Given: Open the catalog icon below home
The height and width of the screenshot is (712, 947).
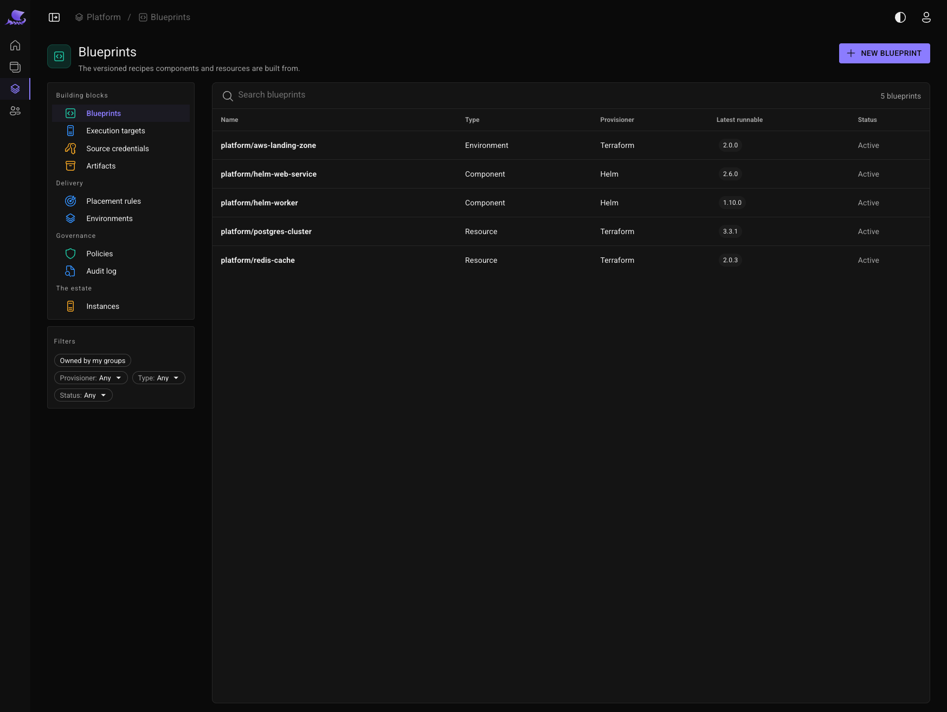Looking at the screenshot, I should tap(15, 67).
